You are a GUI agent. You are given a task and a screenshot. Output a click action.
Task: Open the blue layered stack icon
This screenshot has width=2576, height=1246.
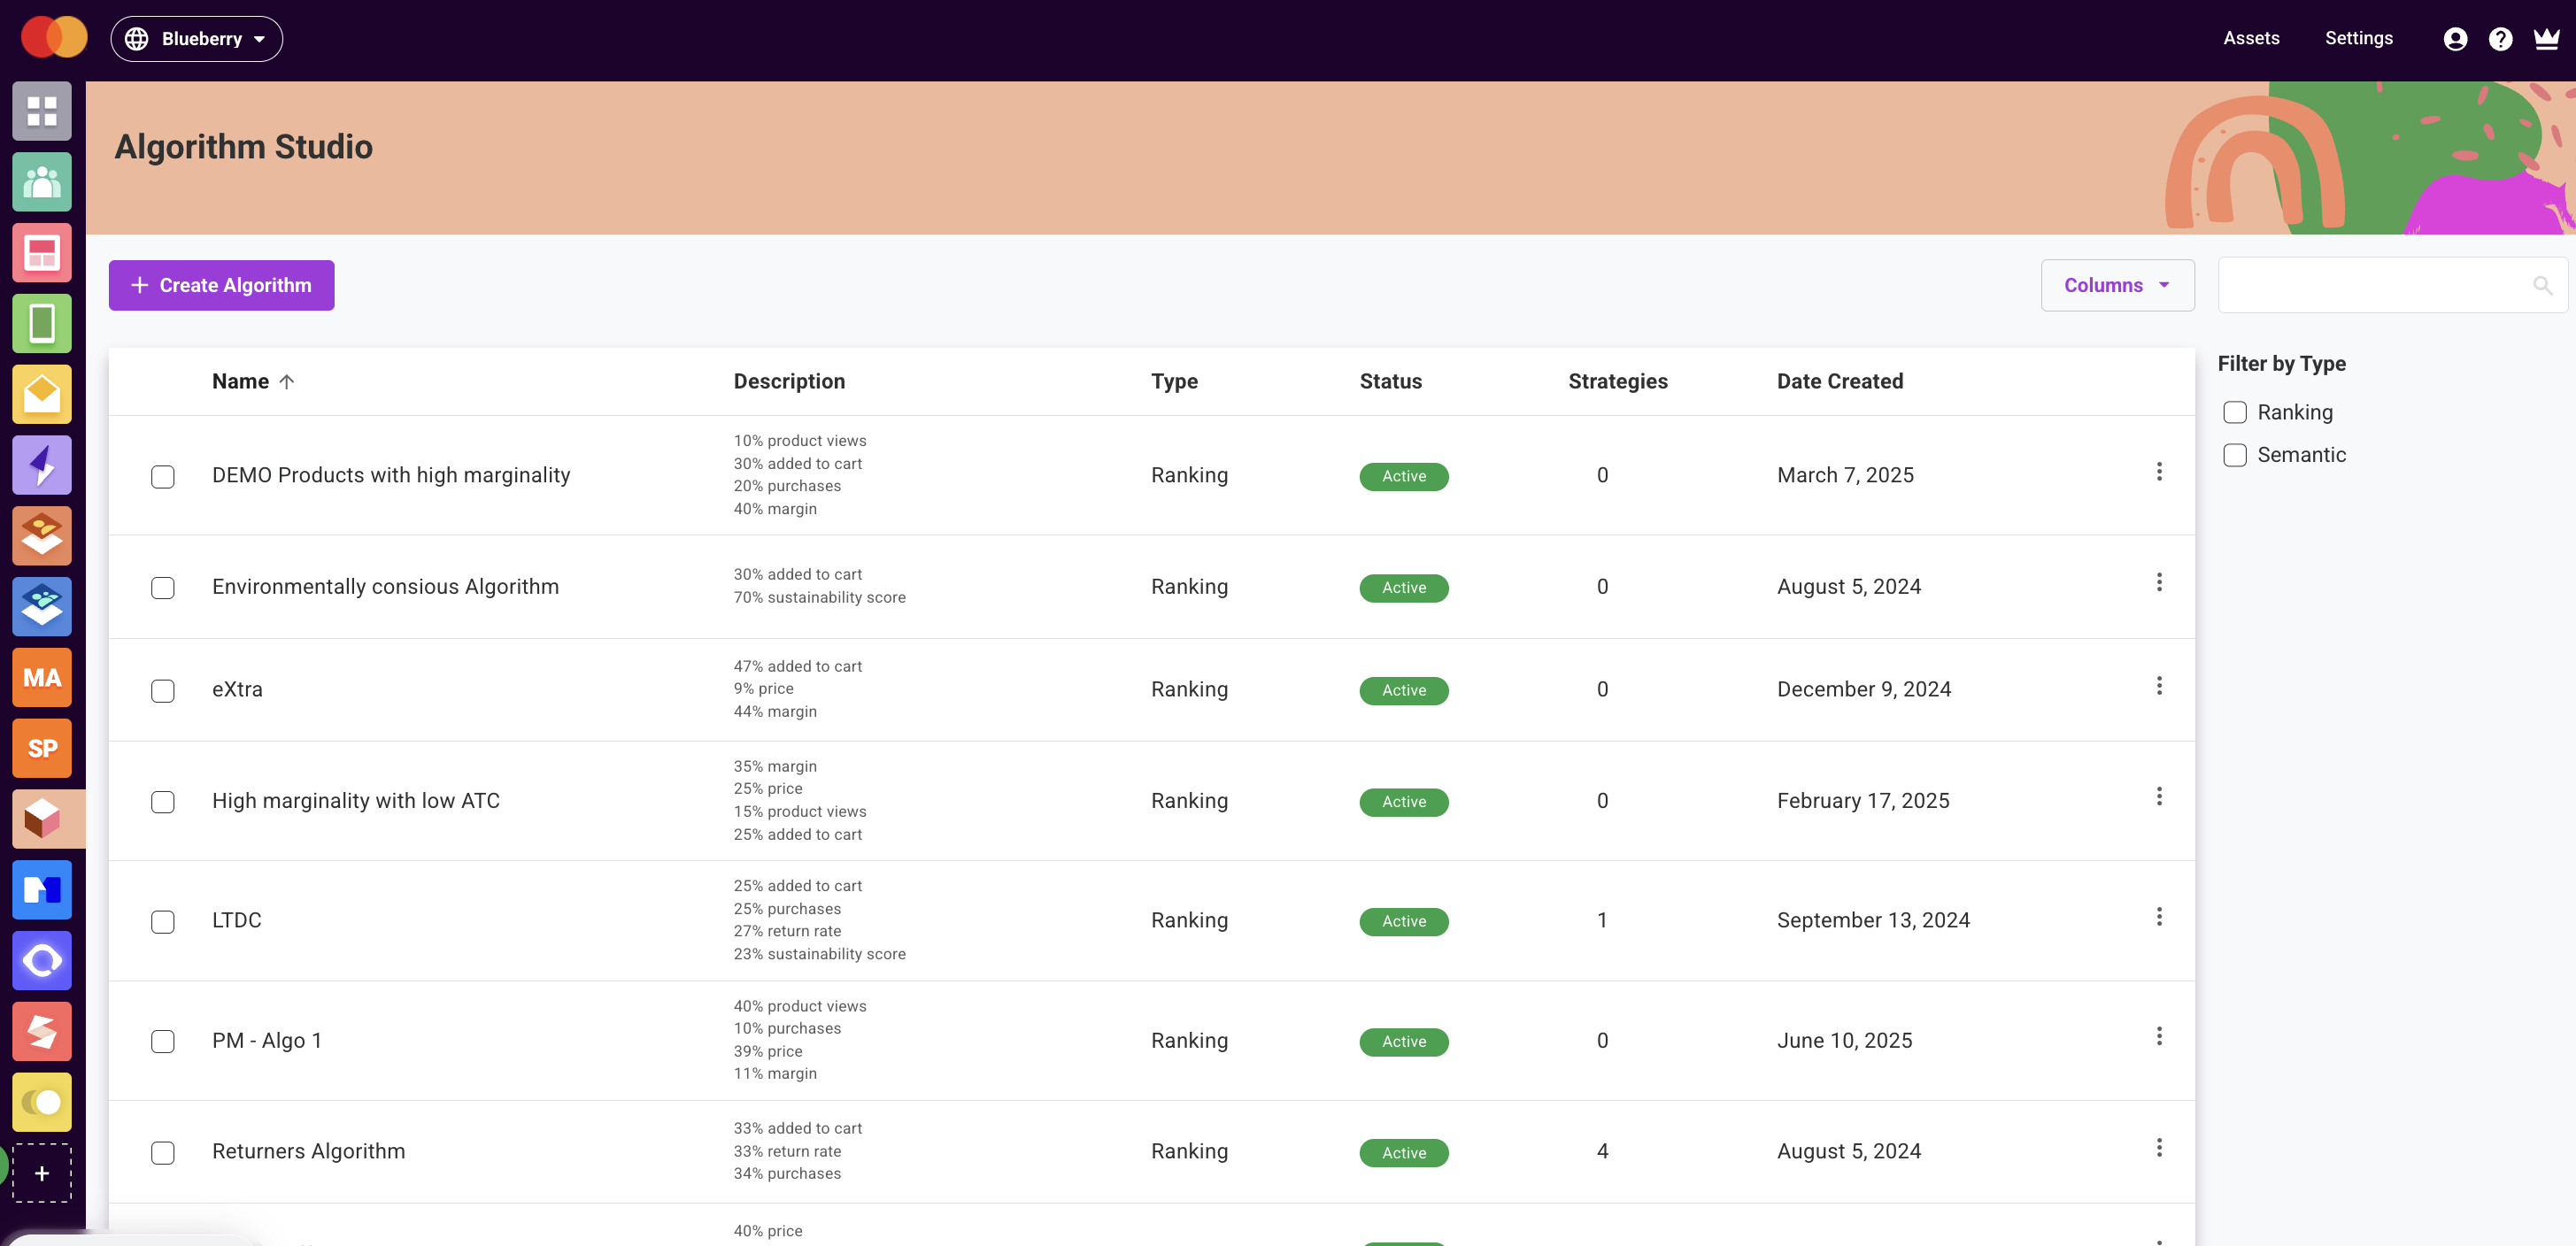pyautogui.click(x=42, y=607)
